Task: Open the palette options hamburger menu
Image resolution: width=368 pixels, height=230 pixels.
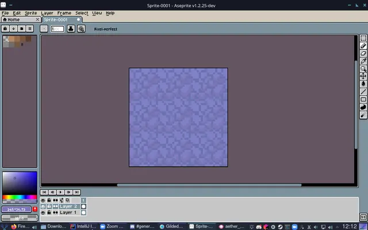Action: point(29,29)
